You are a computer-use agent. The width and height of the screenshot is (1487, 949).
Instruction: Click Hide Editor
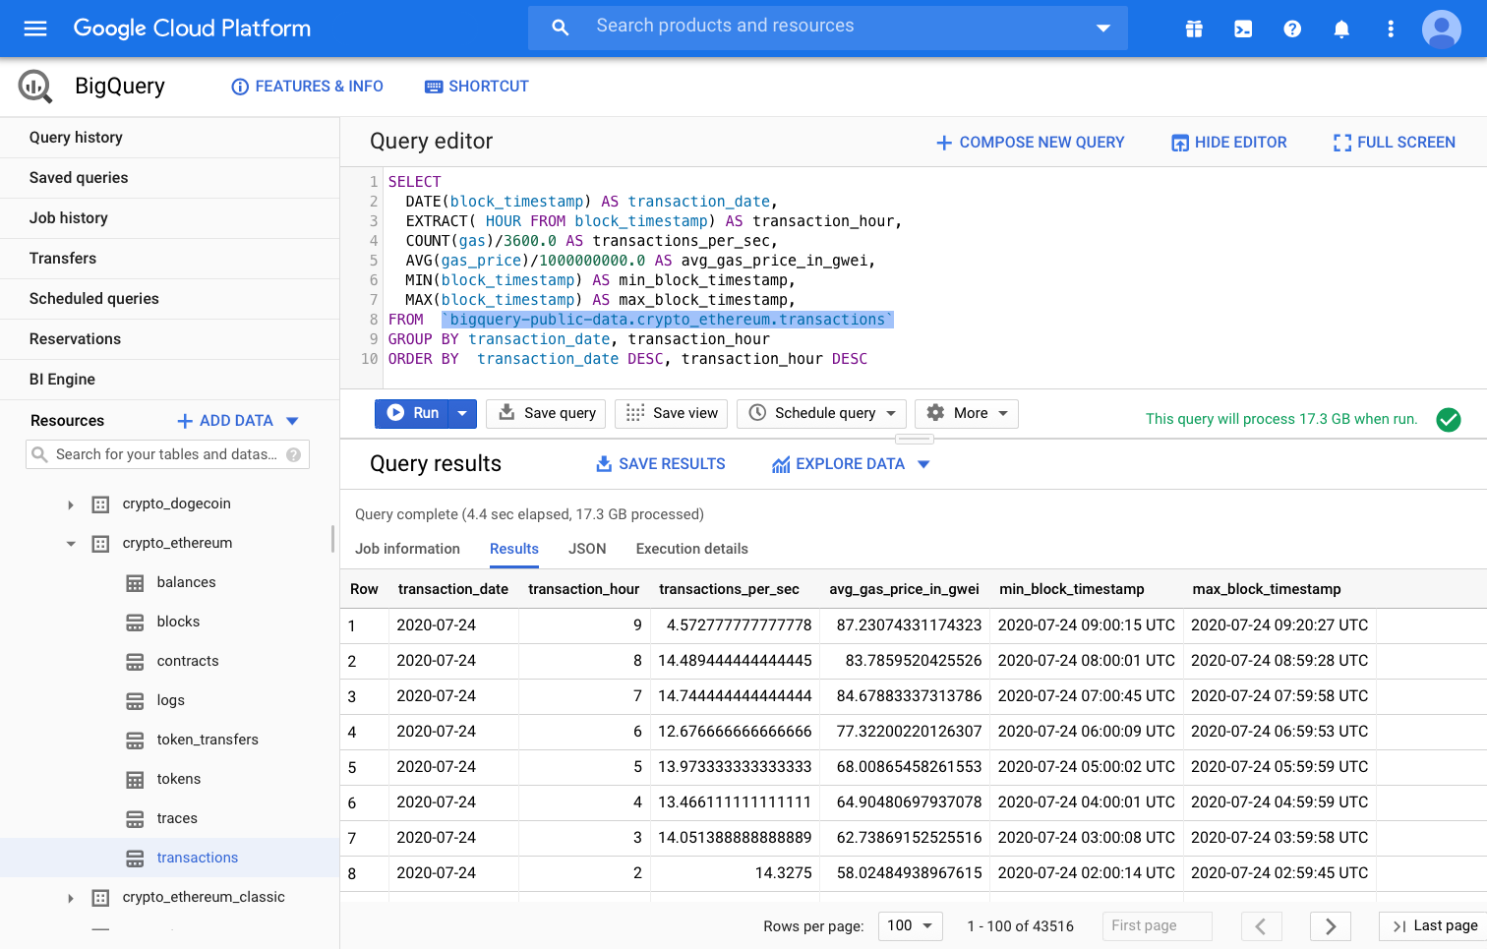[x=1228, y=143]
